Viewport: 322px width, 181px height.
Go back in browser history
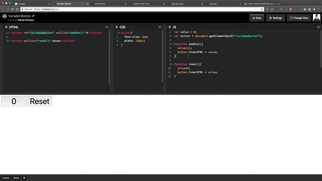tap(3, 9)
